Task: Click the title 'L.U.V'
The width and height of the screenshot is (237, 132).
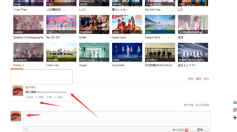Action: click(x=82, y=10)
